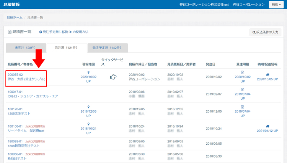Click map pin icon for 2018/12/05 row

coord(88,107)
